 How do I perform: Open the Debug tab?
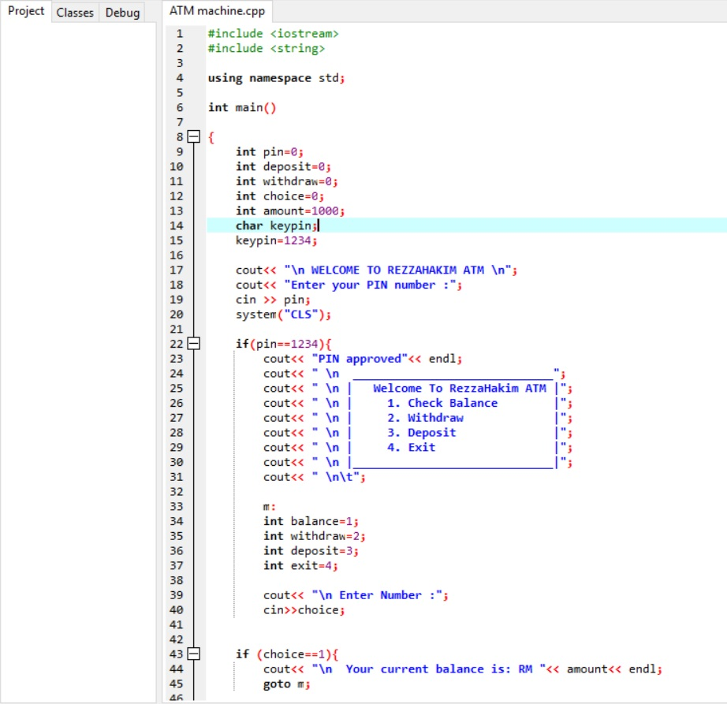click(x=122, y=11)
